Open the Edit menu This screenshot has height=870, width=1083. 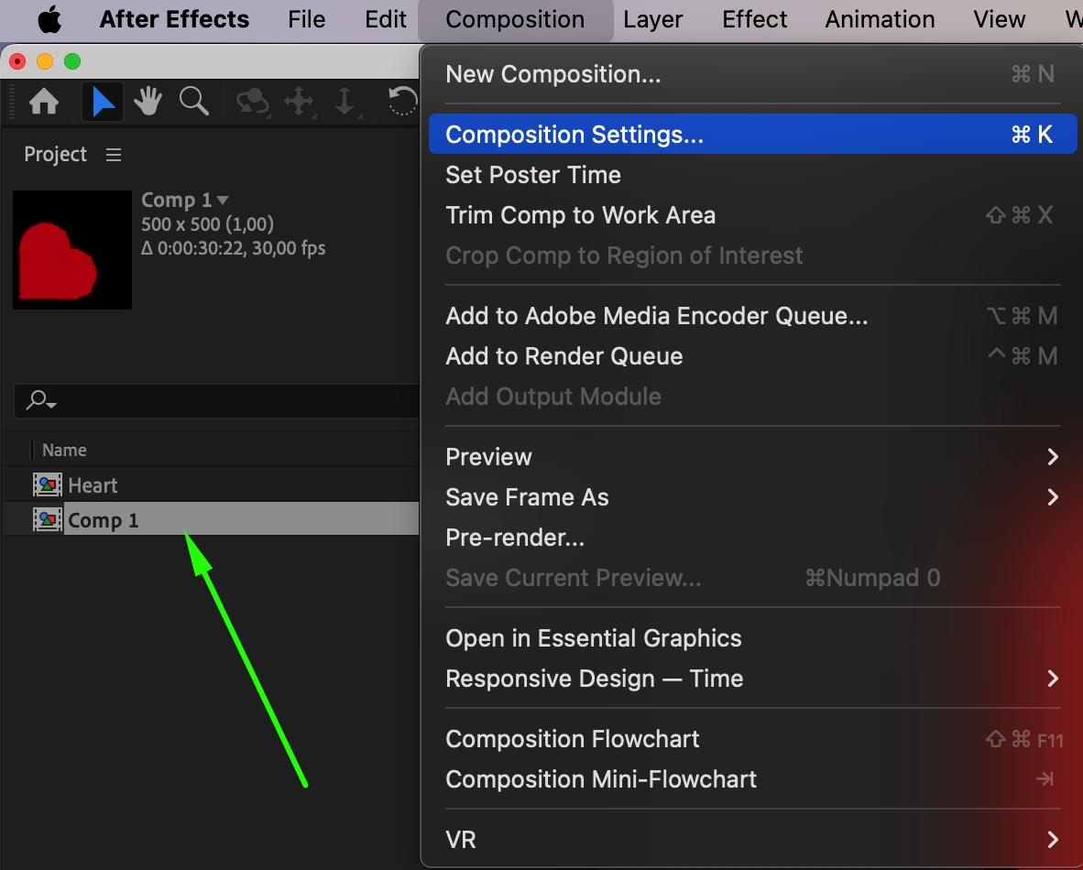386,19
